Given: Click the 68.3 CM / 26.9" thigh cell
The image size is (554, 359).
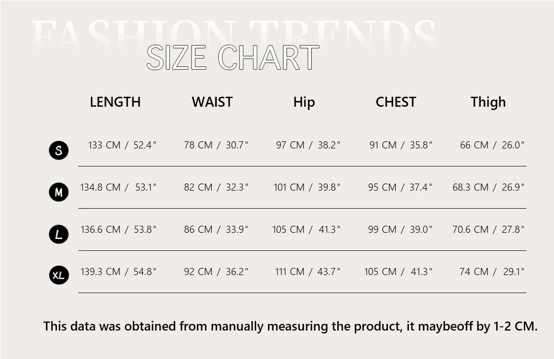Looking at the screenshot, I should (488, 187).
